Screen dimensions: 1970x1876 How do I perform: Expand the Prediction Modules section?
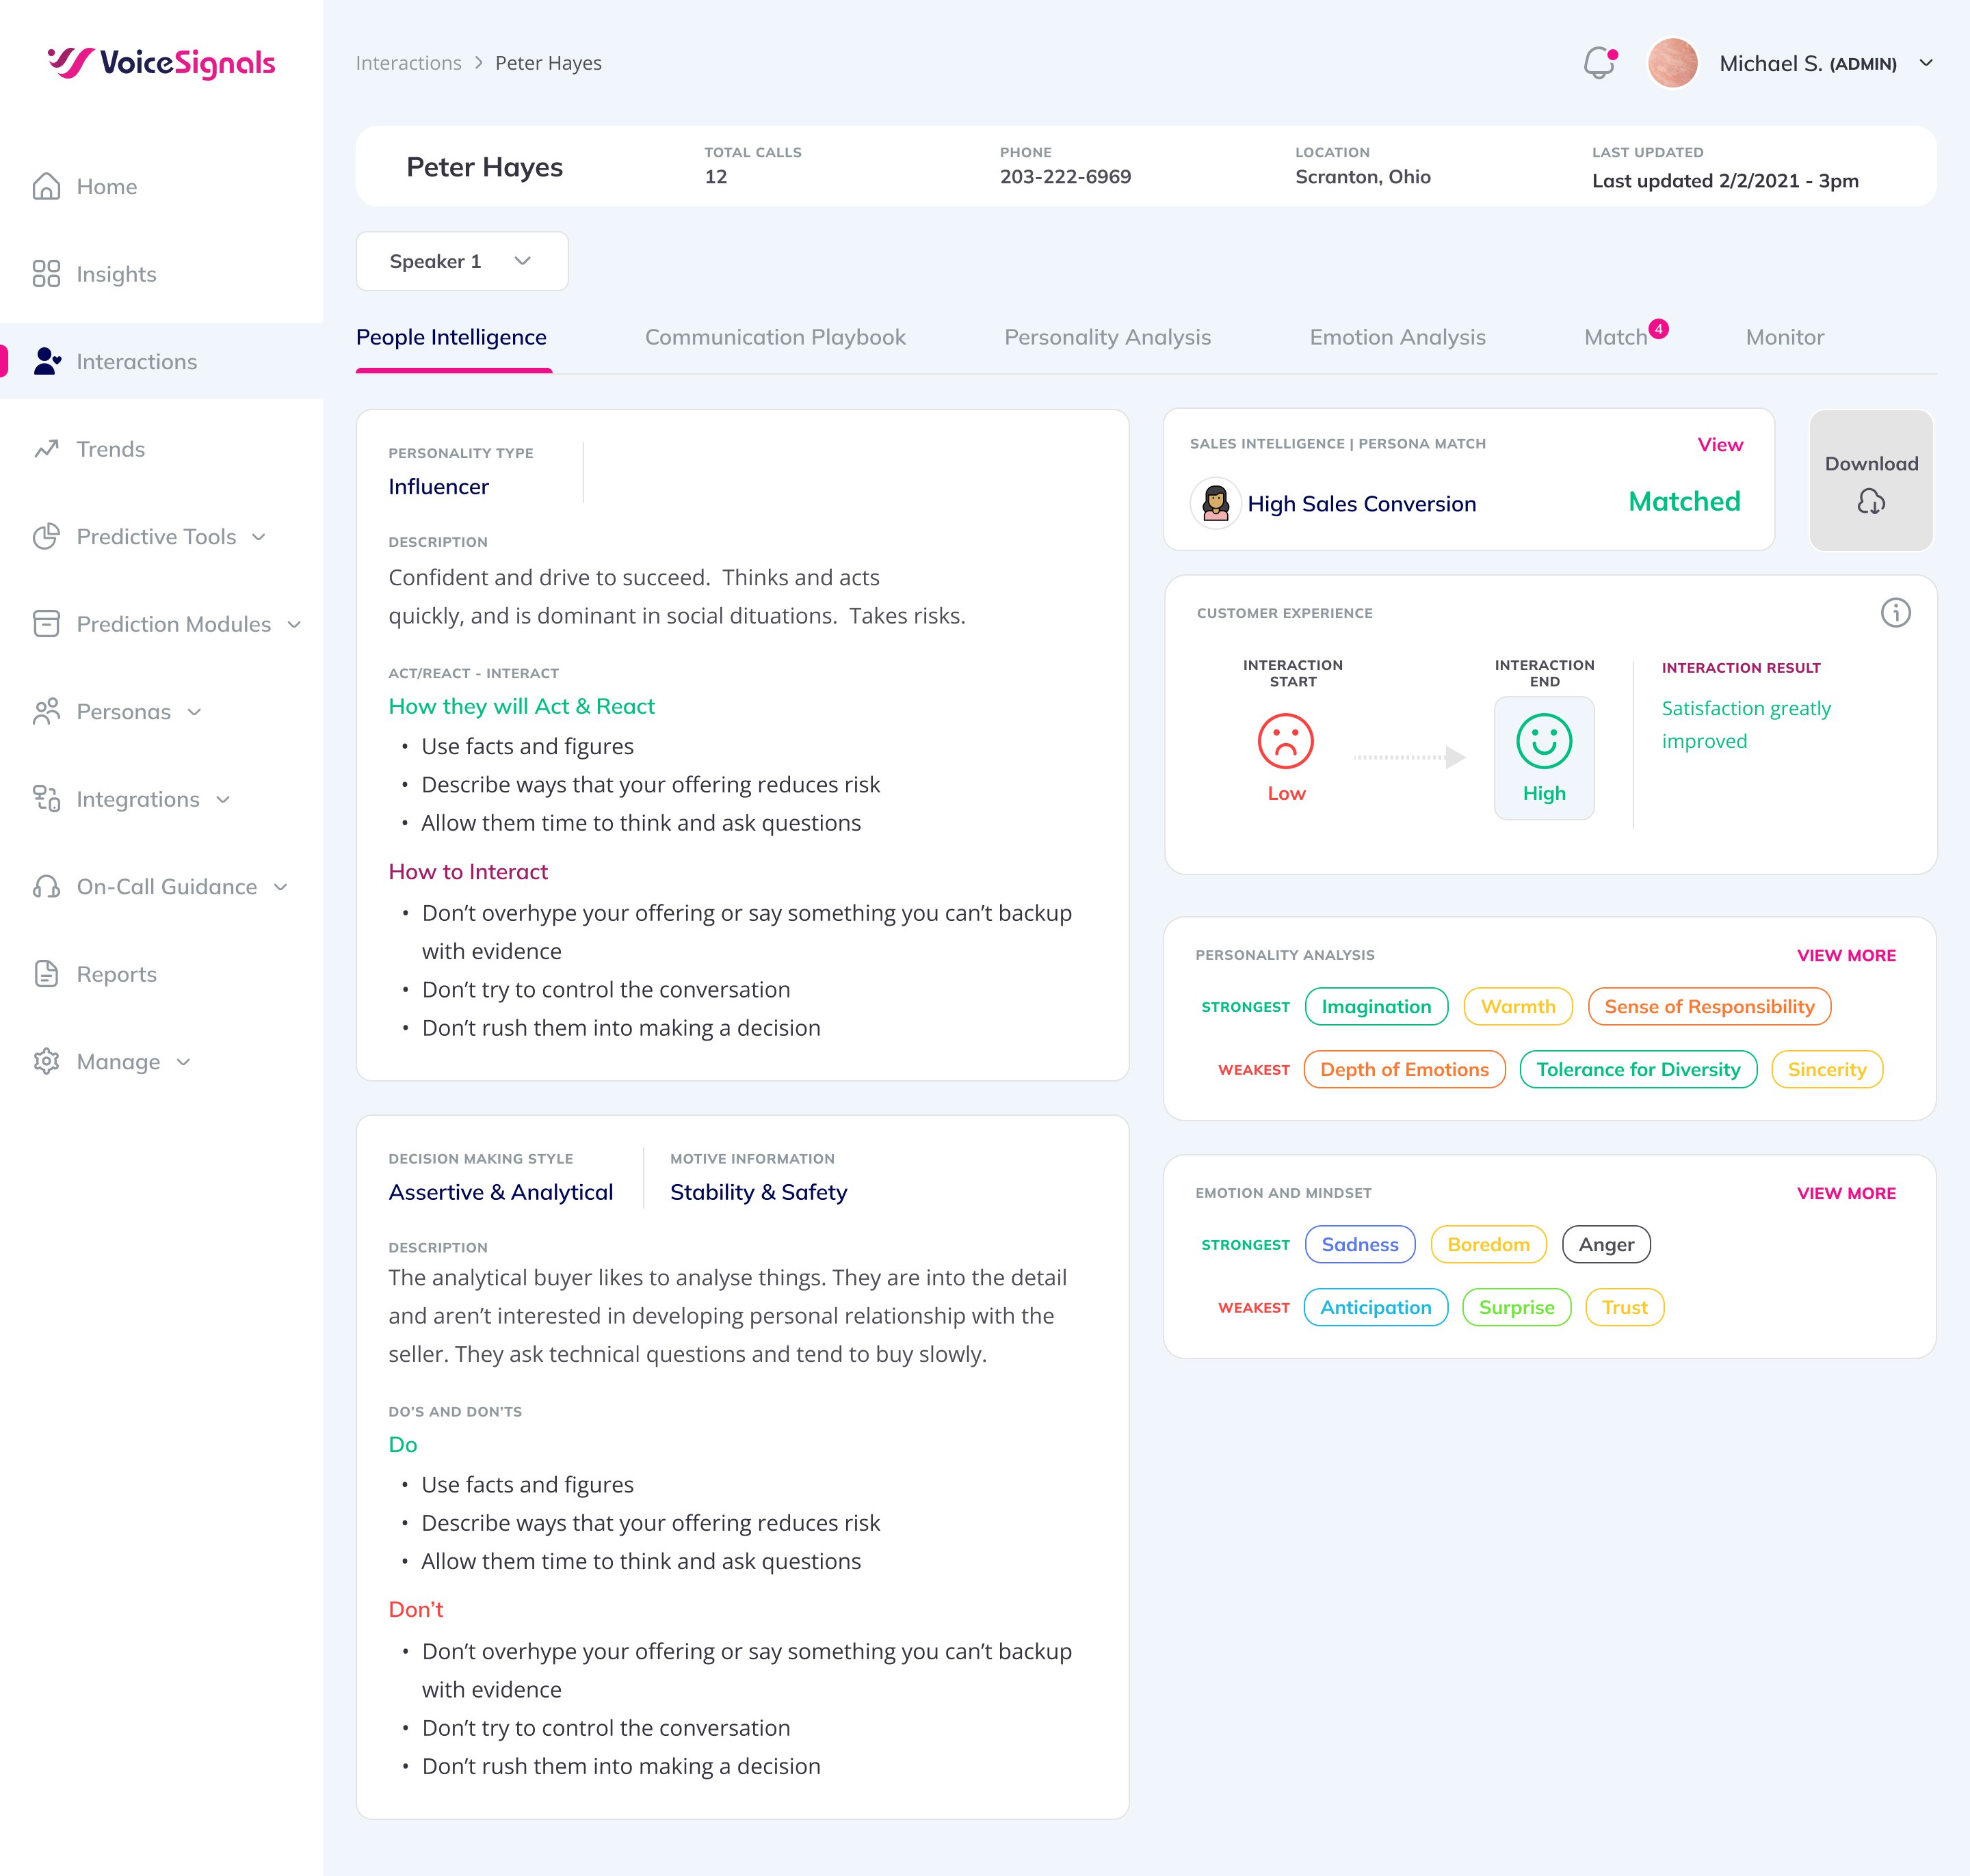tap(294, 625)
